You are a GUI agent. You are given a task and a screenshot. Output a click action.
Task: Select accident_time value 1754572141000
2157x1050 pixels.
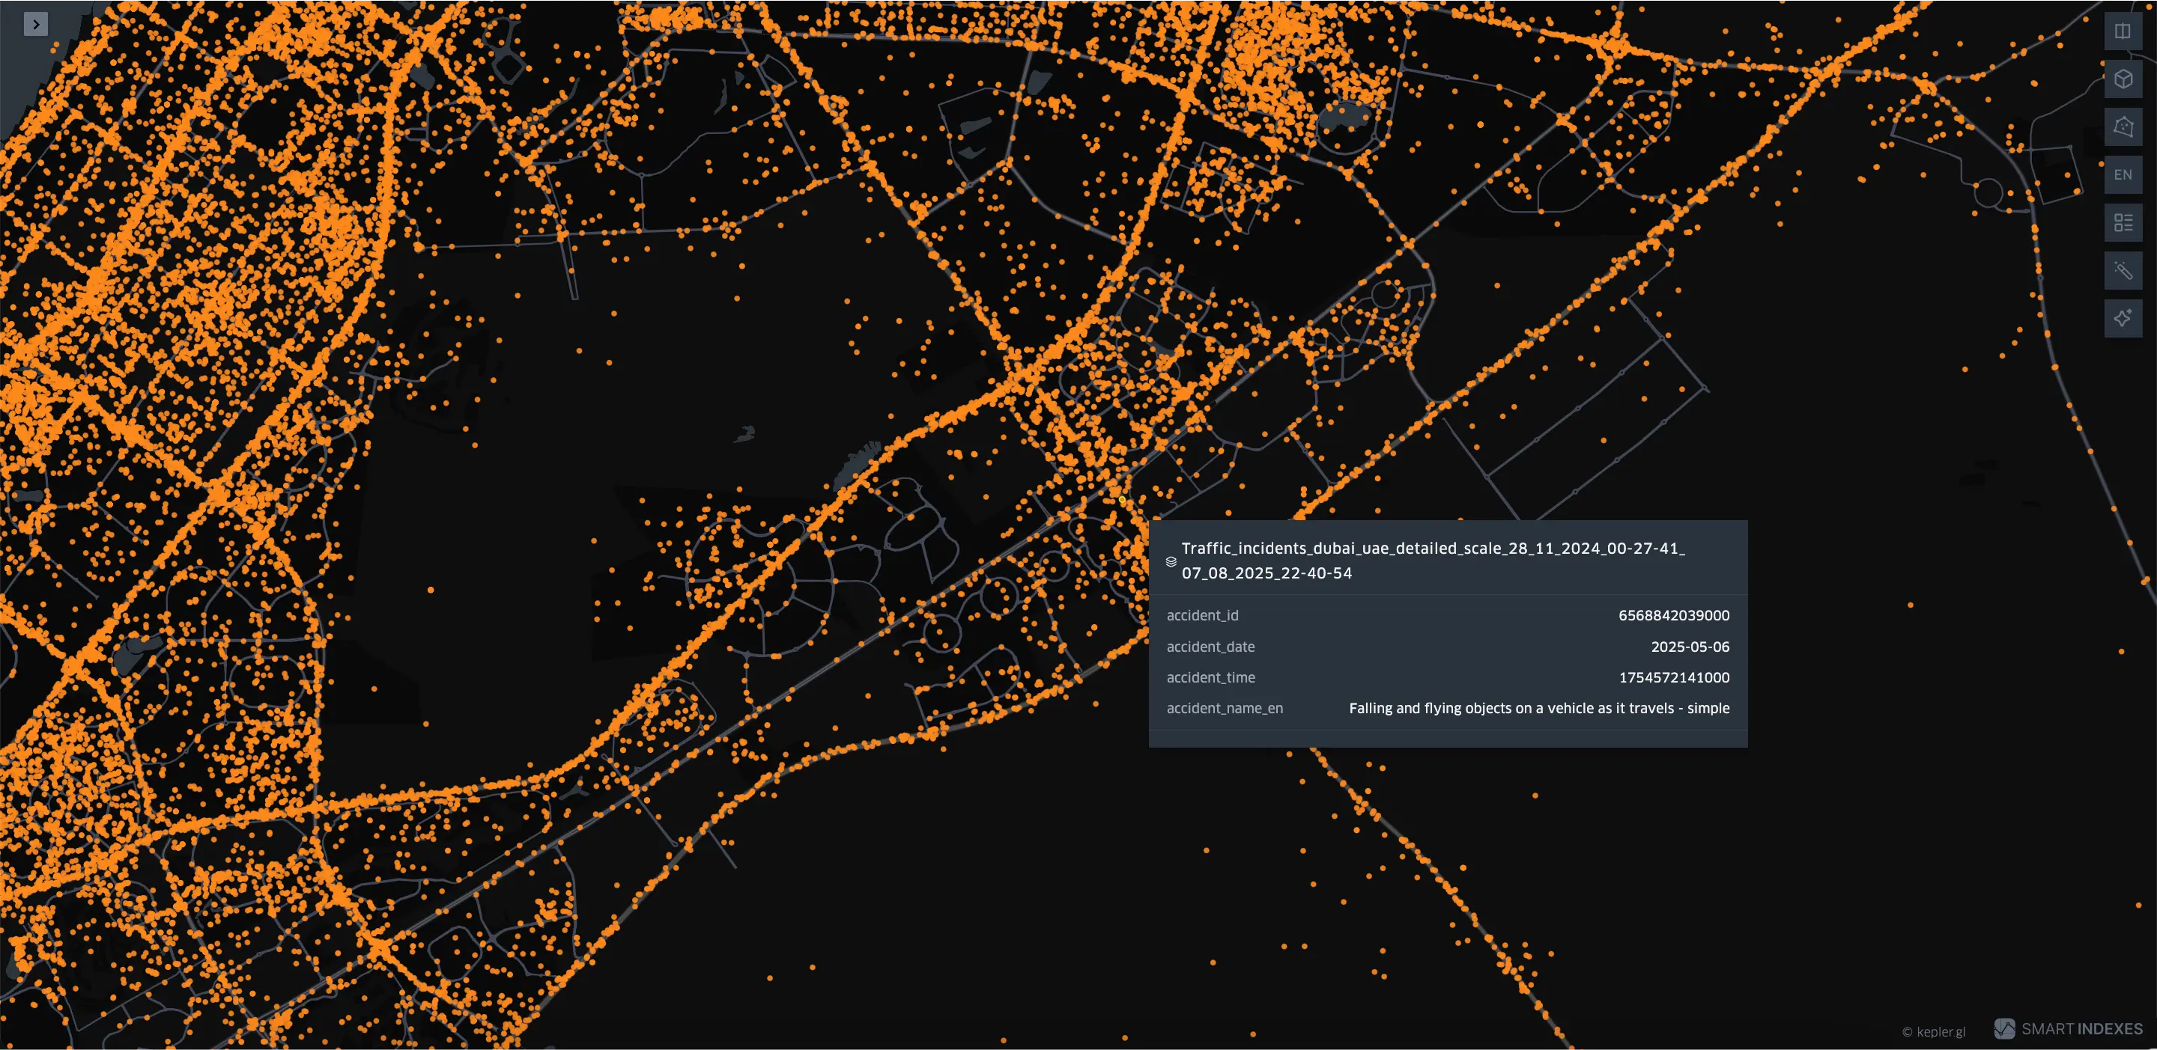(1673, 678)
